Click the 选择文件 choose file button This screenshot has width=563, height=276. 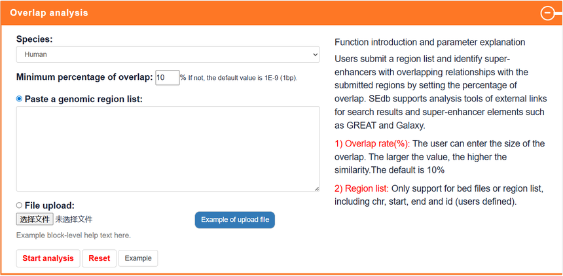pos(35,219)
